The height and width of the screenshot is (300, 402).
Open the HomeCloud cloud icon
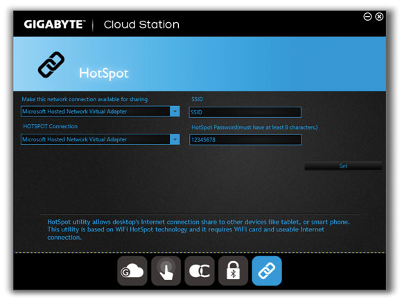point(132,271)
